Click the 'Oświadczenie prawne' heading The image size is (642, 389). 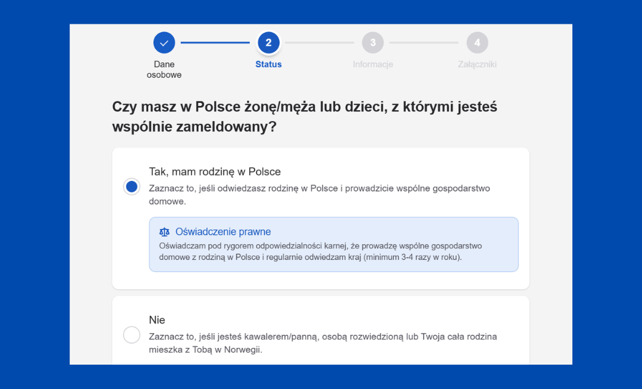[223, 232]
